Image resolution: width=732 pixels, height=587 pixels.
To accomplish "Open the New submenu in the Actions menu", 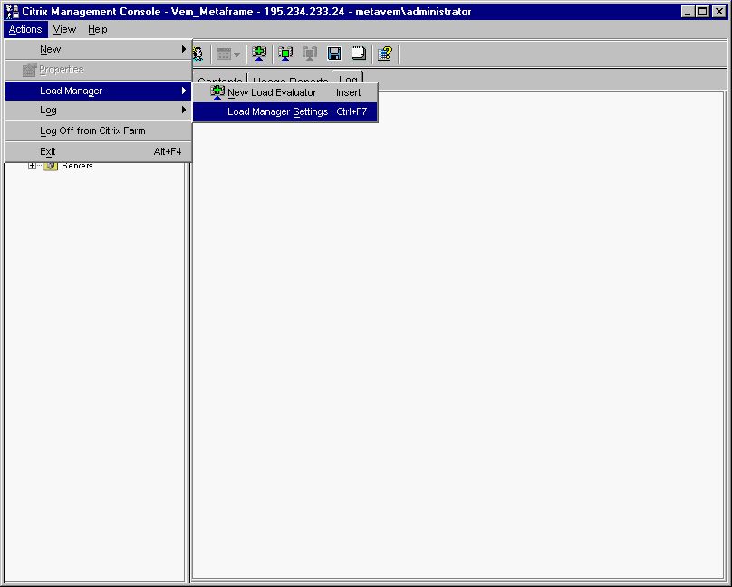I will (99, 50).
